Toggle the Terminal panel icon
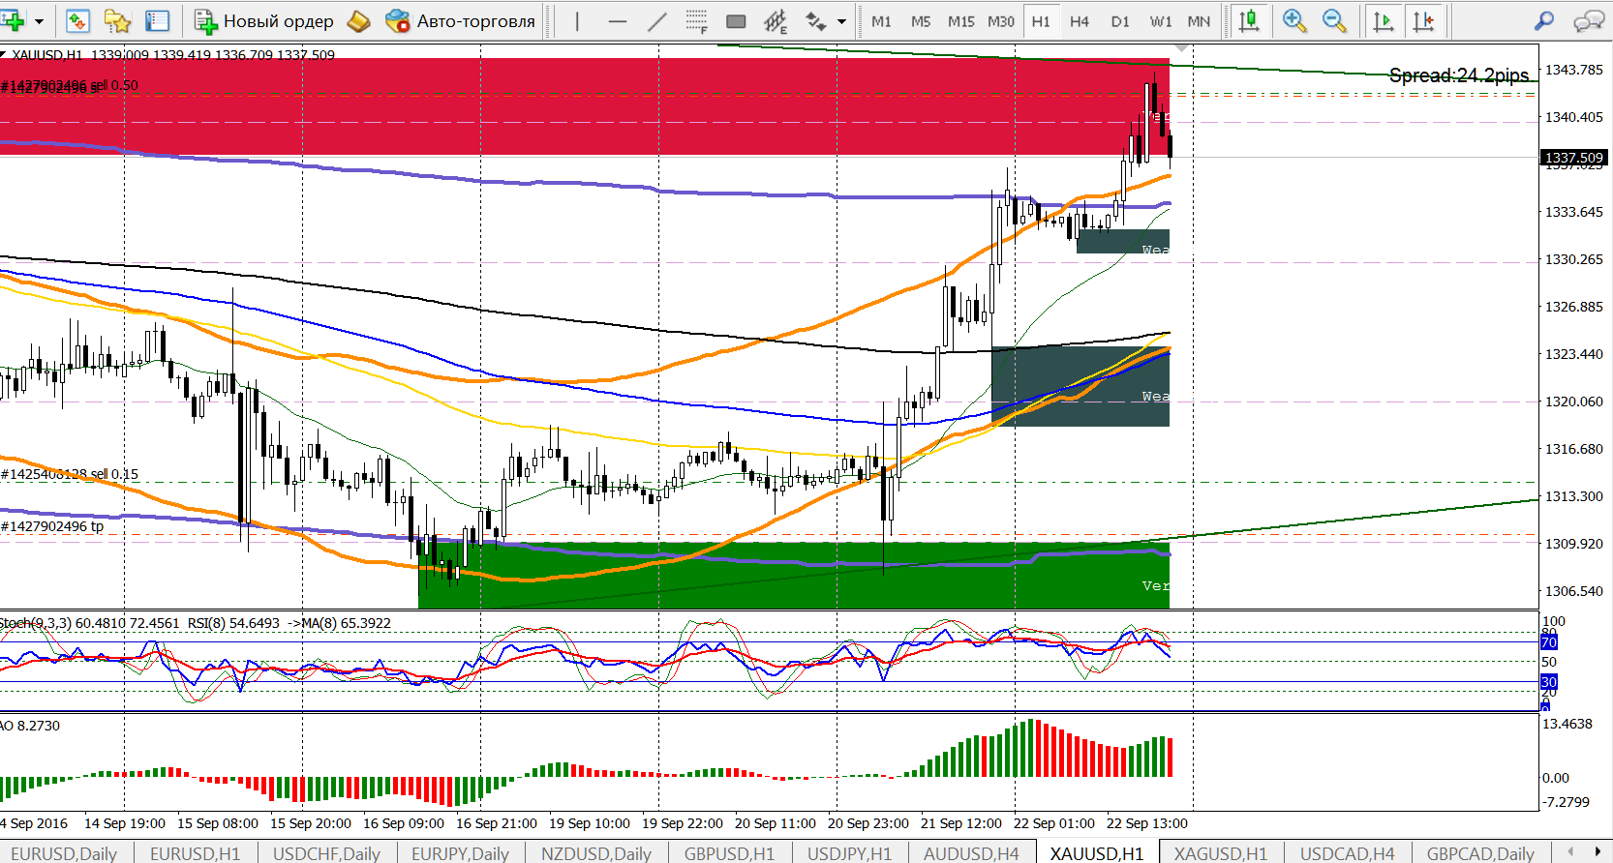The image size is (1613, 863). point(157,20)
